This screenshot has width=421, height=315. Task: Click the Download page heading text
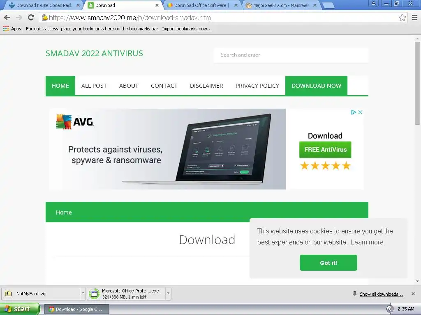point(207,240)
